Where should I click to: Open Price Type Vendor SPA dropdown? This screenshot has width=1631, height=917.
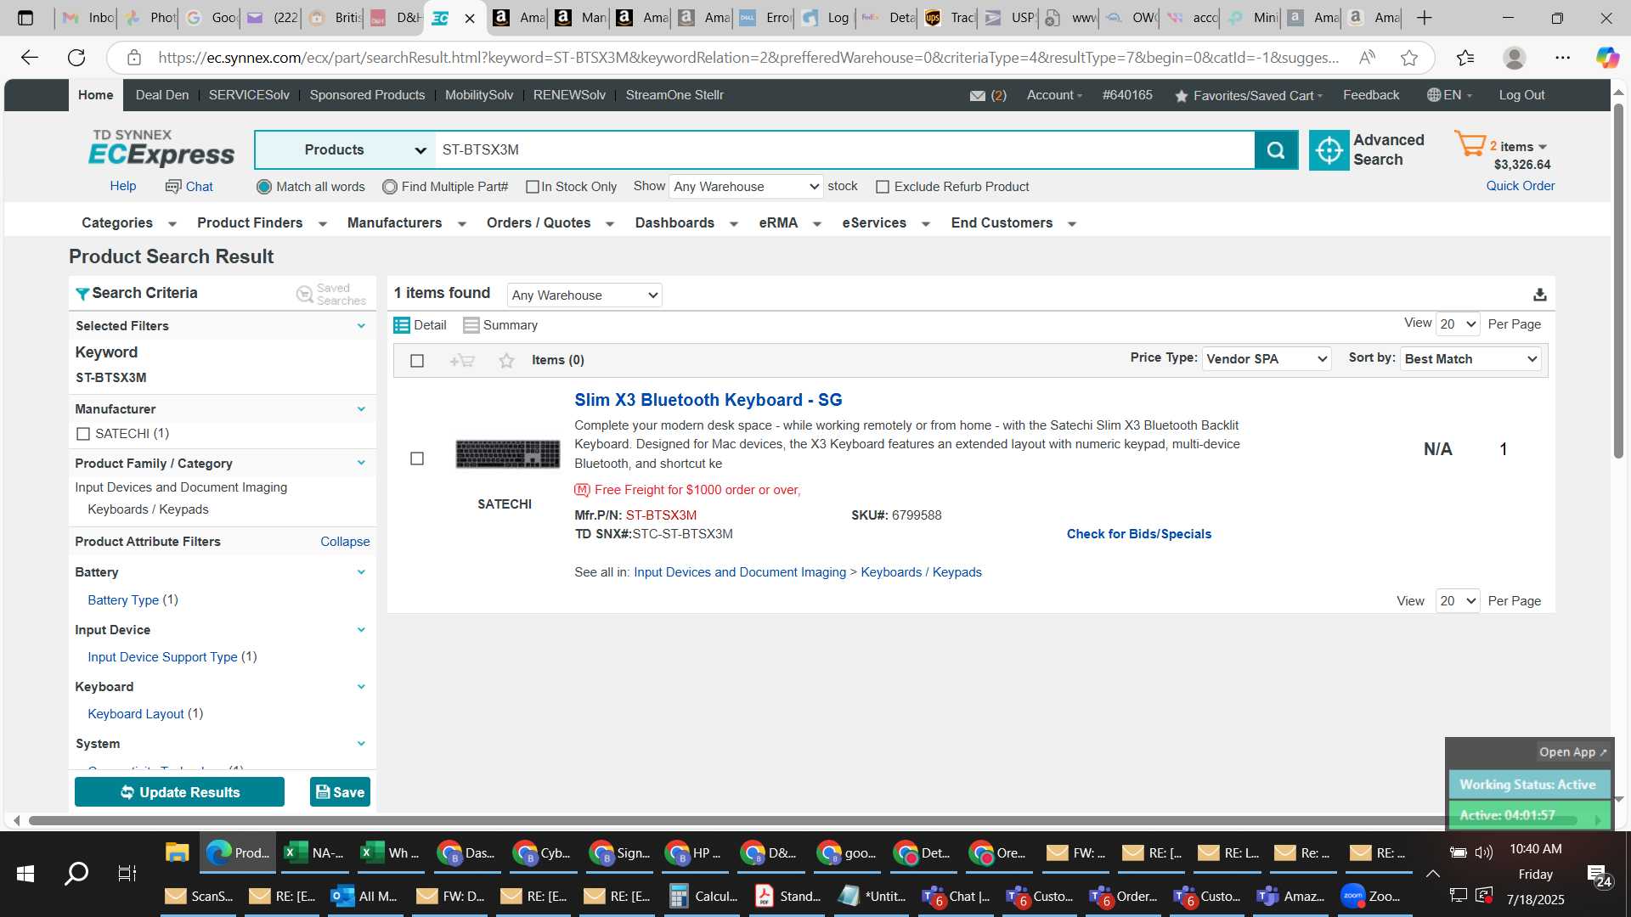[1267, 359]
